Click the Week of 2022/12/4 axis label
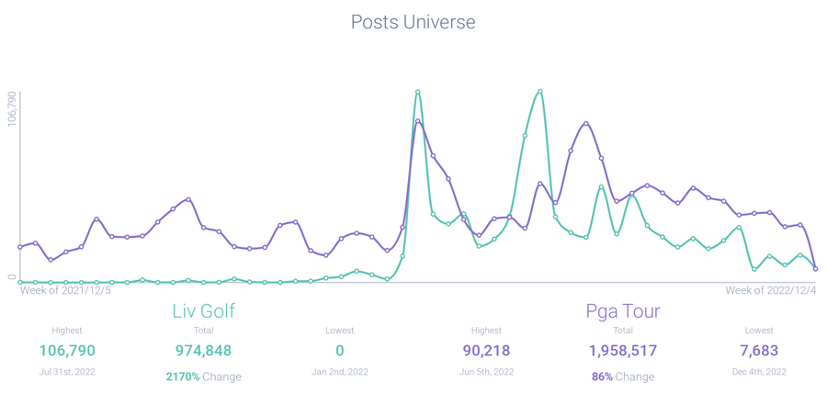 point(770,290)
